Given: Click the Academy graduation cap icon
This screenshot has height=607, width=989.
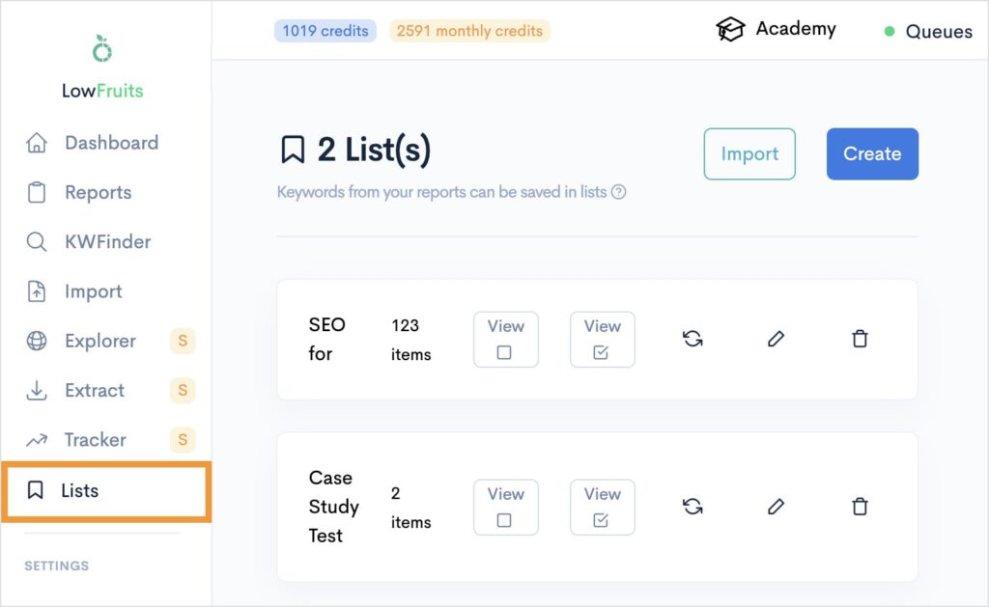Looking at the screenshot, I should tap(731, 28).
